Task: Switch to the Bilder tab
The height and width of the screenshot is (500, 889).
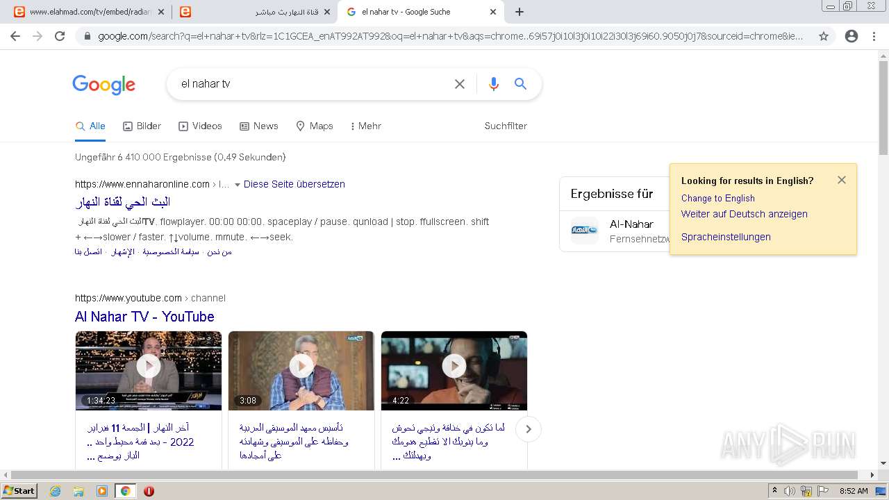Action: pyautogui.click(x=142, y=126)
